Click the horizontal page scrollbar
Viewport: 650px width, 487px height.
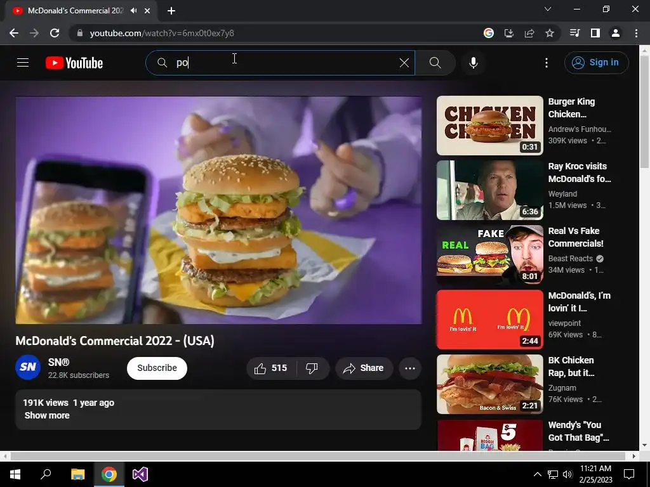coord(317,456)
